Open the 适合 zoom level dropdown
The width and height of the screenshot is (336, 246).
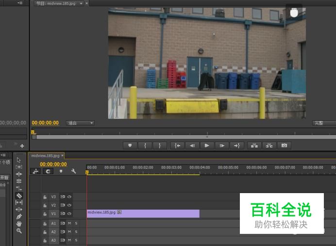[x=80, y=123]
